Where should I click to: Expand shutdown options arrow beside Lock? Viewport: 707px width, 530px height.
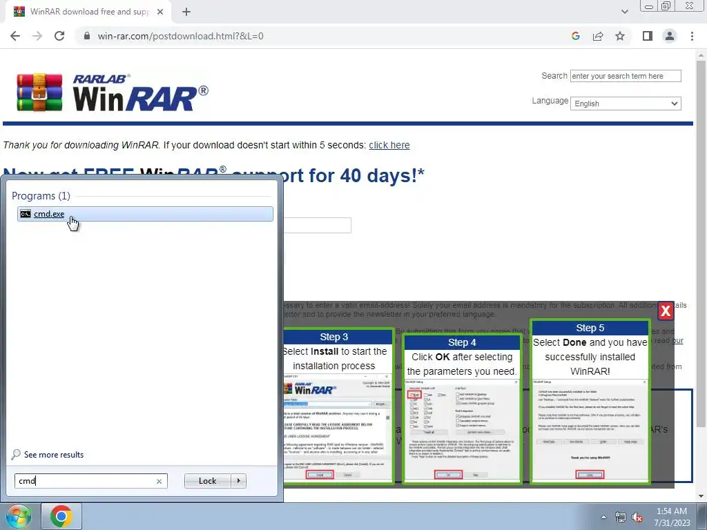[x=239, y=481]
